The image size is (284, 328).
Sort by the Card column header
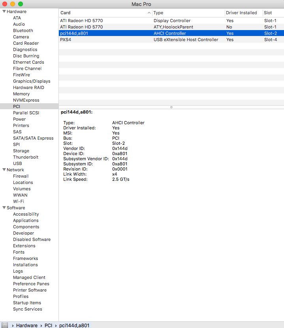105,13
